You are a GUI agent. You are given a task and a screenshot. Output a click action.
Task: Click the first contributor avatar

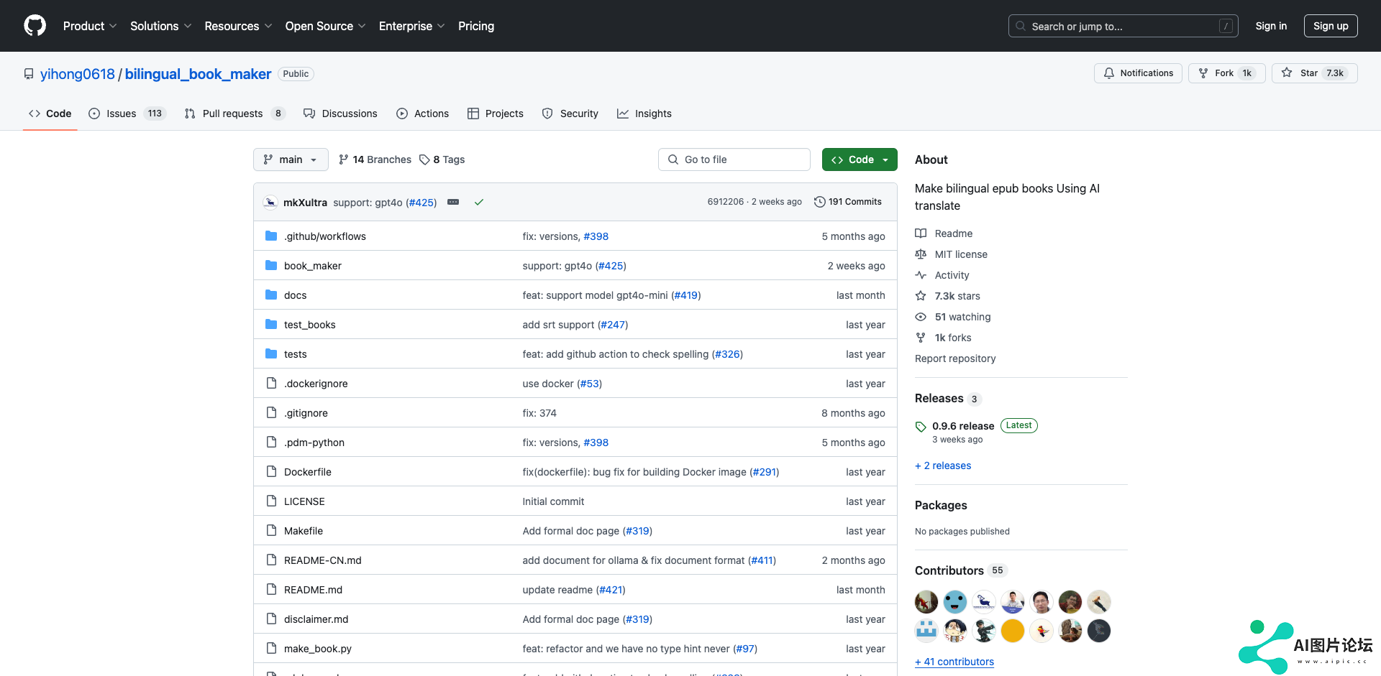926,602
